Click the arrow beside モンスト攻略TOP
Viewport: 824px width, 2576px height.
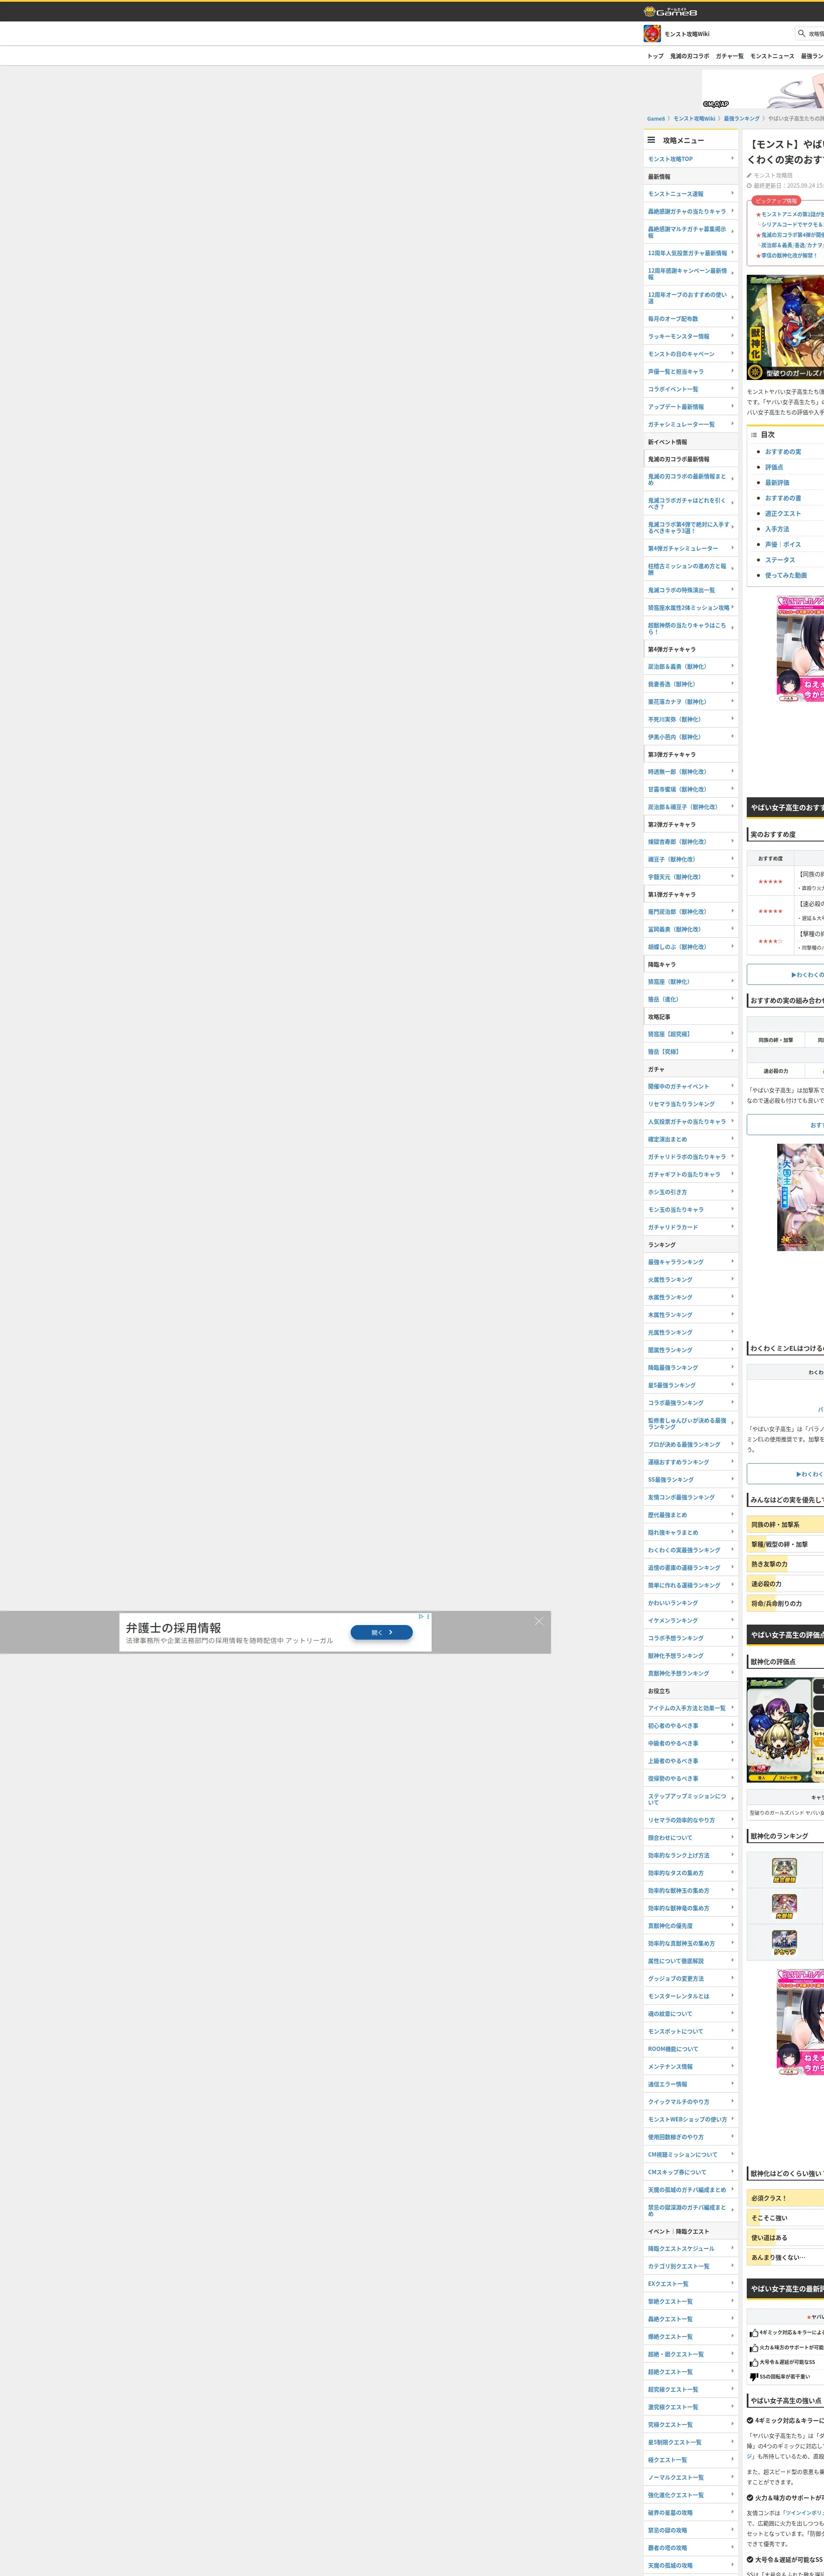click(x=732, y=158)
